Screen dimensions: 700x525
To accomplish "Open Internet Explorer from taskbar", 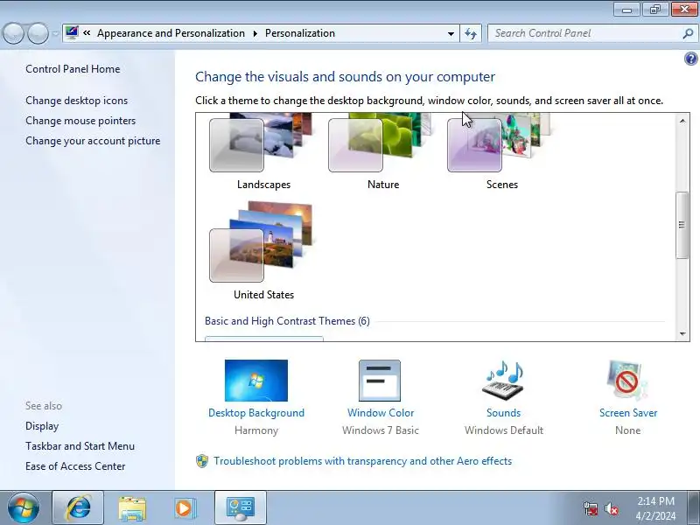I will (78, 507).
